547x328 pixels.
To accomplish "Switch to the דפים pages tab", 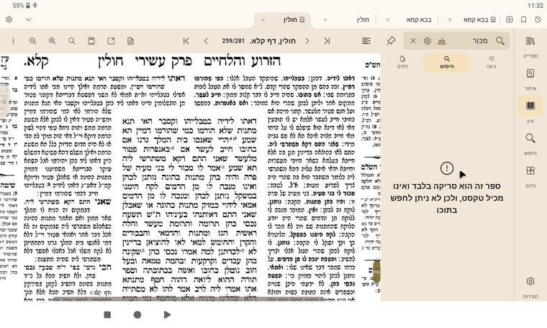I will point(402,62).
